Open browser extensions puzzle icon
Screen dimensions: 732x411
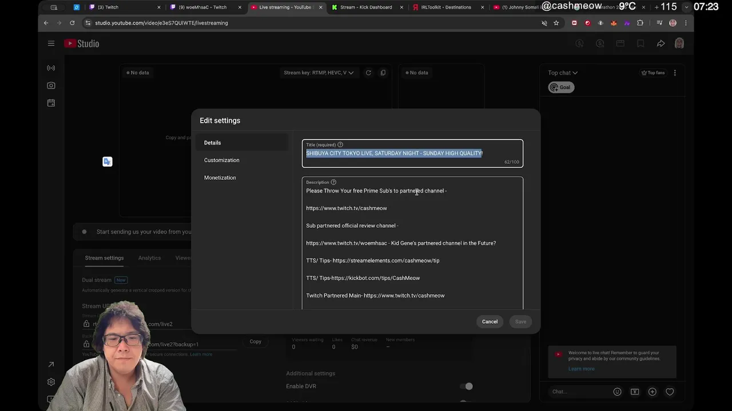tap(640, 23)
